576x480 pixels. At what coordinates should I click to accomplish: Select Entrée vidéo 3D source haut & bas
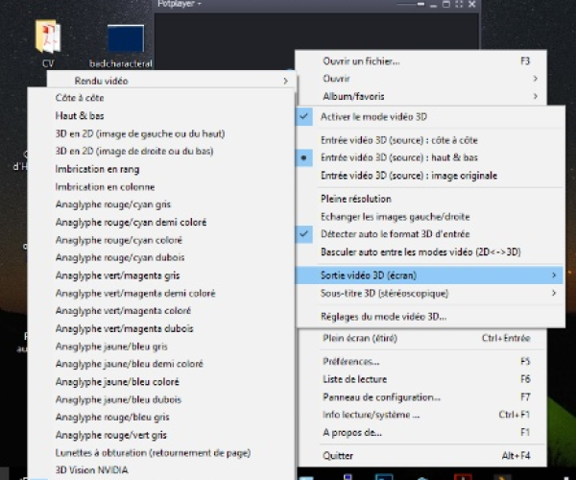(x=430, y=157)
